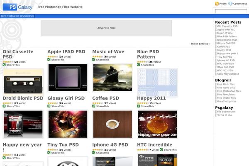Open the coffee cup thumbnail
Image resolution: width=249 pixels, height=166 pixels.
pyautogui.click(x=112, y=124)
